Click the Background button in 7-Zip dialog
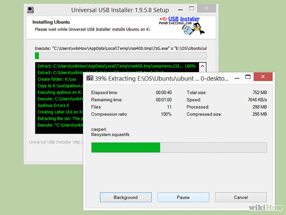The width and height of the screenshot is (286, 215). coord(126,197)
